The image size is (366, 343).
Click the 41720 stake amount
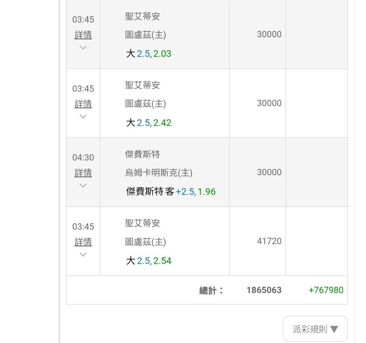click(x=269, y=241)
